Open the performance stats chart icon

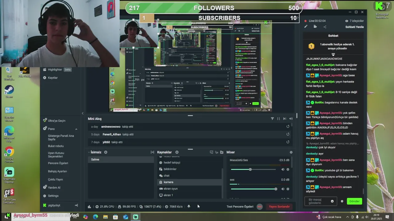pyautogui.click(x=90, y=207)
